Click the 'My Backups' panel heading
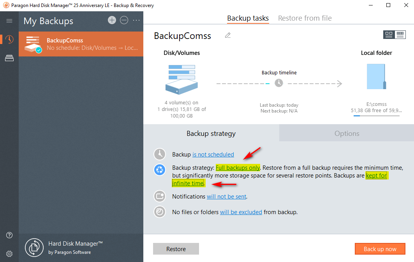The width and height of the screenshot is (414, 262). point(48,21)
